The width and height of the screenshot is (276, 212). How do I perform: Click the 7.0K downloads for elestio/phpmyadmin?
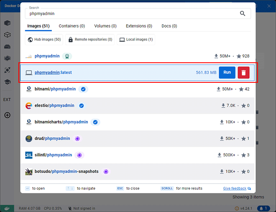point(228,105)
